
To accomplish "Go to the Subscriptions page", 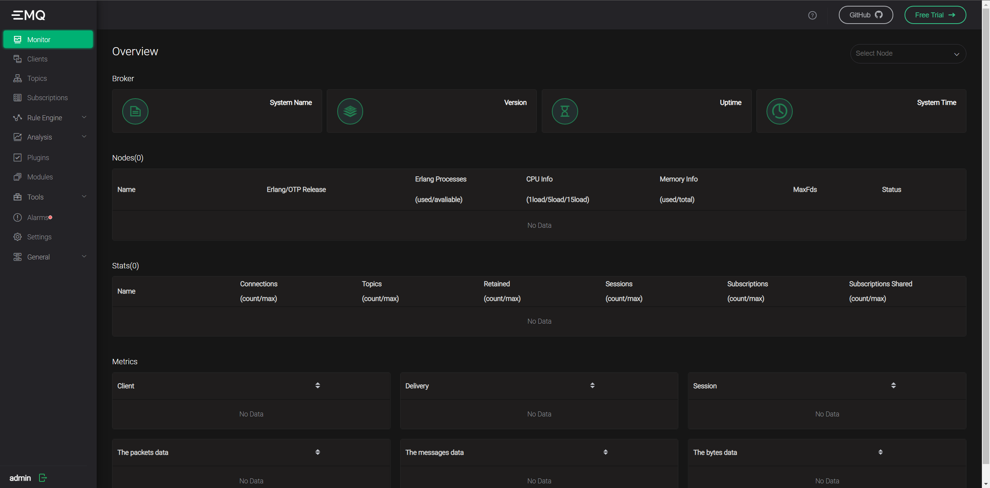I will 47,97.
